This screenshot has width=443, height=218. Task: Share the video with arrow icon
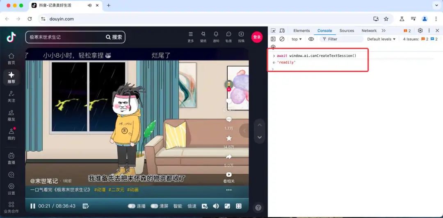coord(229,157)
